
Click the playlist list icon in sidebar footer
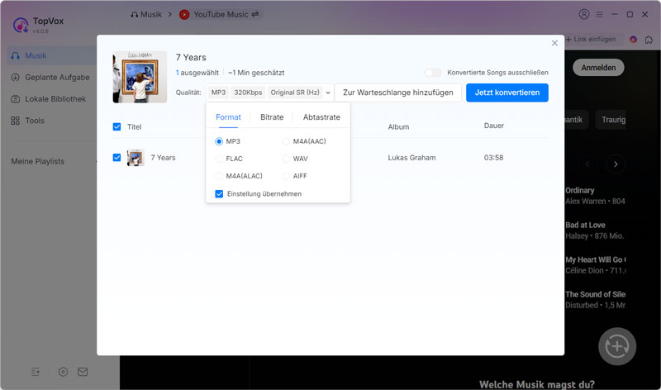pyautogui.click(x=36, y=372)
